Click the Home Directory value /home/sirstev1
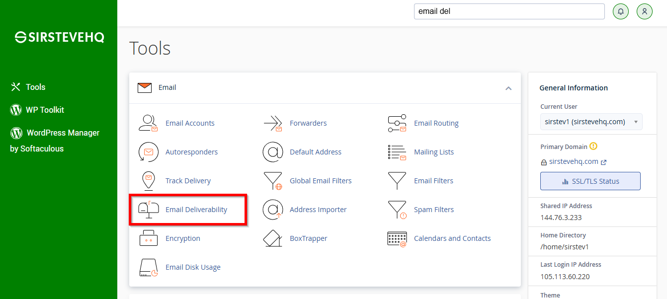The image size is (667, 299). point(565,247)
